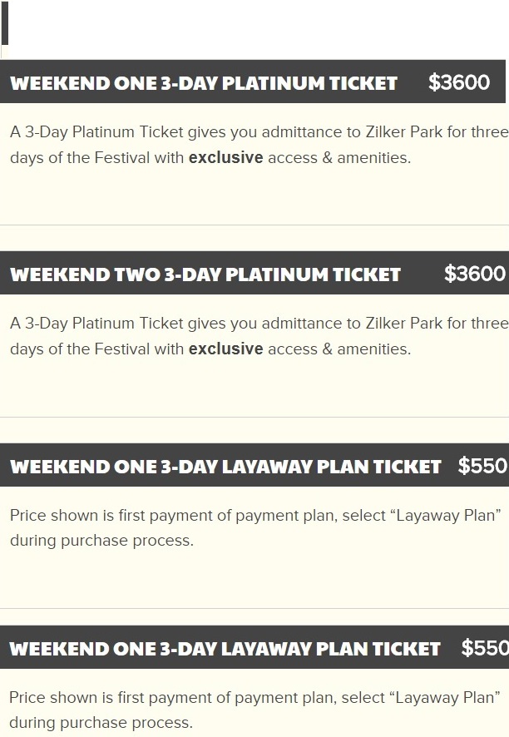
Task: Select the upper Weekend One Layaway Plan Ticket heading
Action: 225,466
